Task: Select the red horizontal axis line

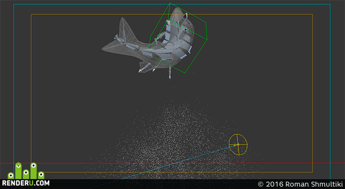Action: 172,163
